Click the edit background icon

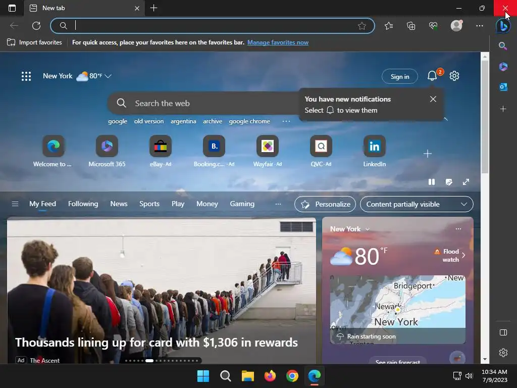click(x=449, y=182)
